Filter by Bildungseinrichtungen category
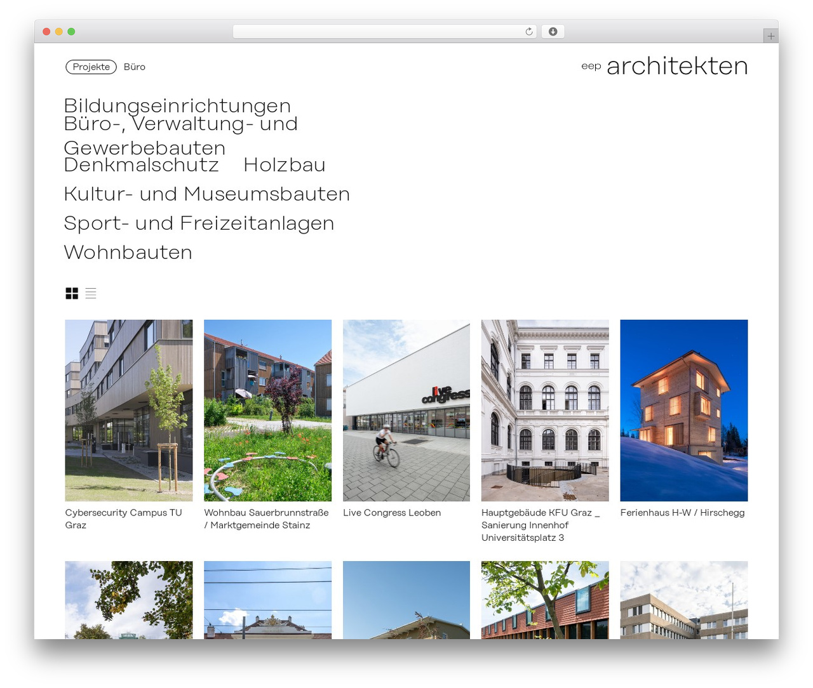This screenshot has height=688, width=813. coord(177,105)
